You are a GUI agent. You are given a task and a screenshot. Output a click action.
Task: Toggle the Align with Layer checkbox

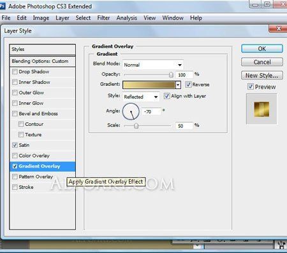166,96
